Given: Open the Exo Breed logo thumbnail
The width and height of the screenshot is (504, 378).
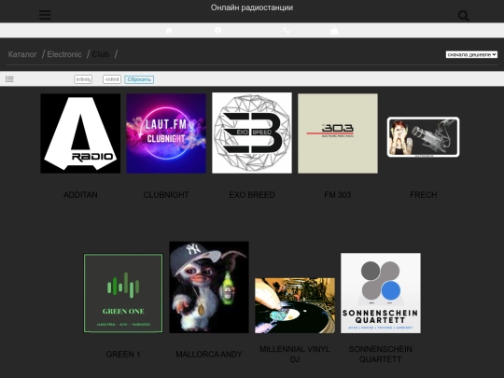Looking at the screenshot, I should (x=252, y=133).
